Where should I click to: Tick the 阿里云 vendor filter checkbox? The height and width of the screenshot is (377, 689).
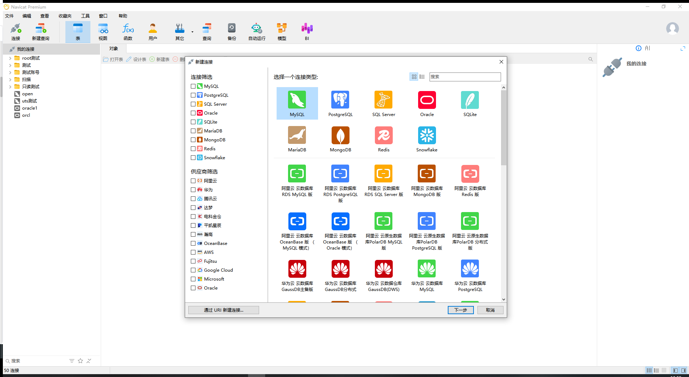[193, 181]
